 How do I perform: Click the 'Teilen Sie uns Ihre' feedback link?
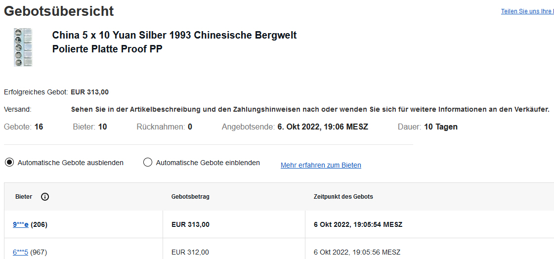point(527,11)
